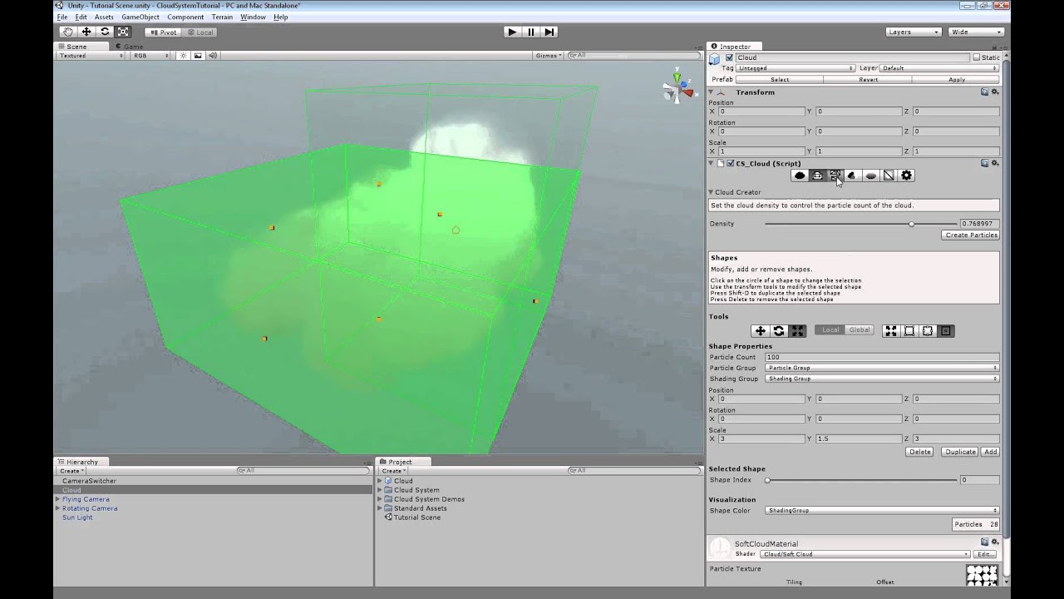Click the cloud shape icon in CS_Cloud toolbar
The image size is (1064, 599).
[800, 175]
